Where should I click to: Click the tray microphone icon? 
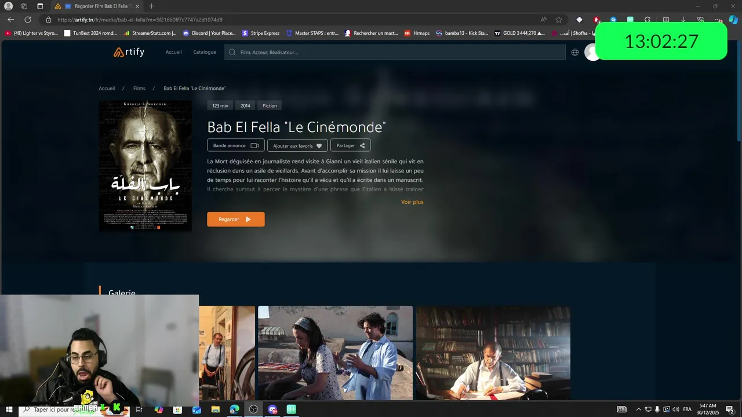(x=657, y=409)
